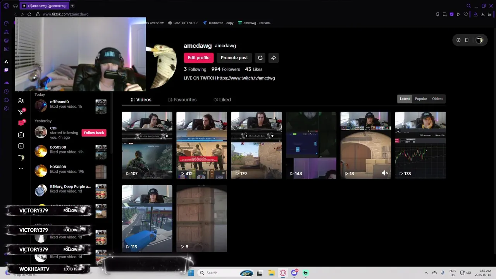Open the settings gear in Opera sidebar

(x=6, y=108)
